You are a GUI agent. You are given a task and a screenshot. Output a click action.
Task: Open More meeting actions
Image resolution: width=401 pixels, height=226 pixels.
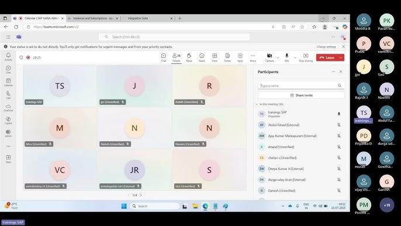click(x=253, y=57)
